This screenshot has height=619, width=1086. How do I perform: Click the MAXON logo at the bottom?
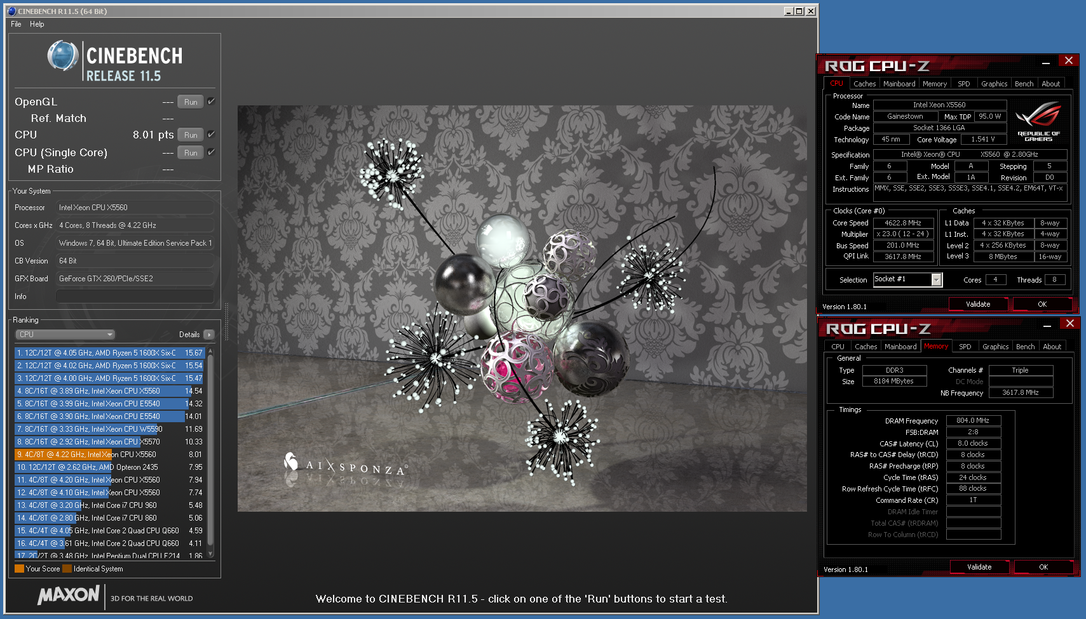69,596
